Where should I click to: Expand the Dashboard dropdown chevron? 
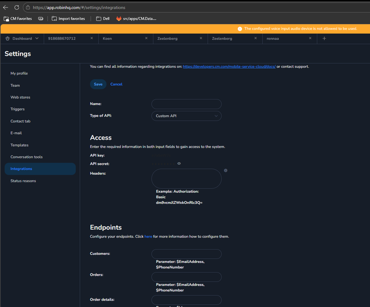coord(37,39)
